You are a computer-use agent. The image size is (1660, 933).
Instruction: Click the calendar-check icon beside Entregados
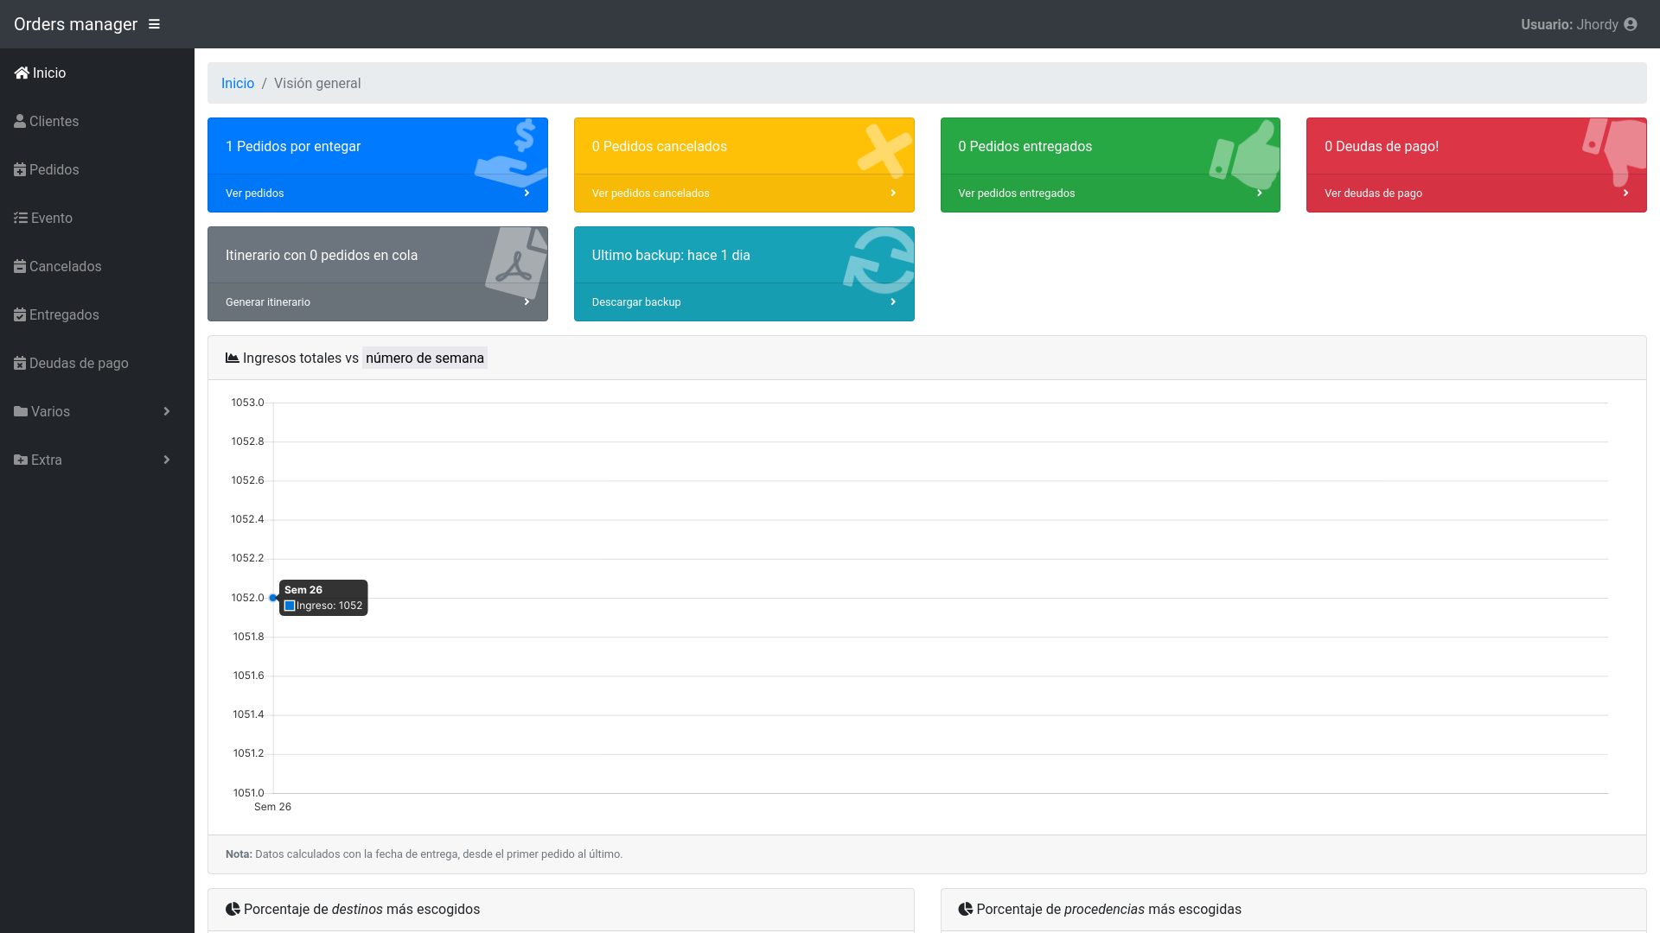[x=20, y=314]
